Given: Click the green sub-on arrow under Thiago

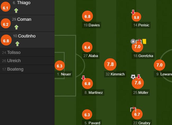Looking at the screenshot, I should point(16,11).
